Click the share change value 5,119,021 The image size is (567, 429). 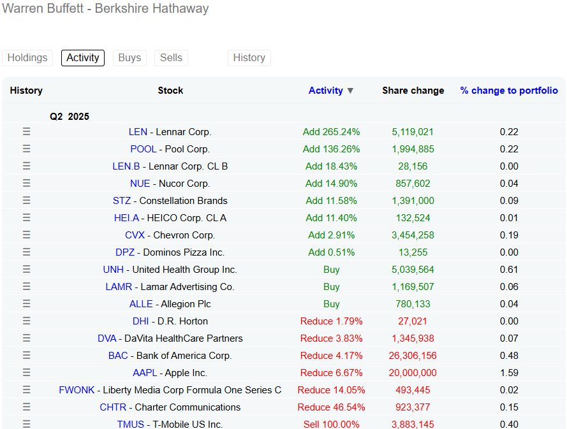point(413,132)
